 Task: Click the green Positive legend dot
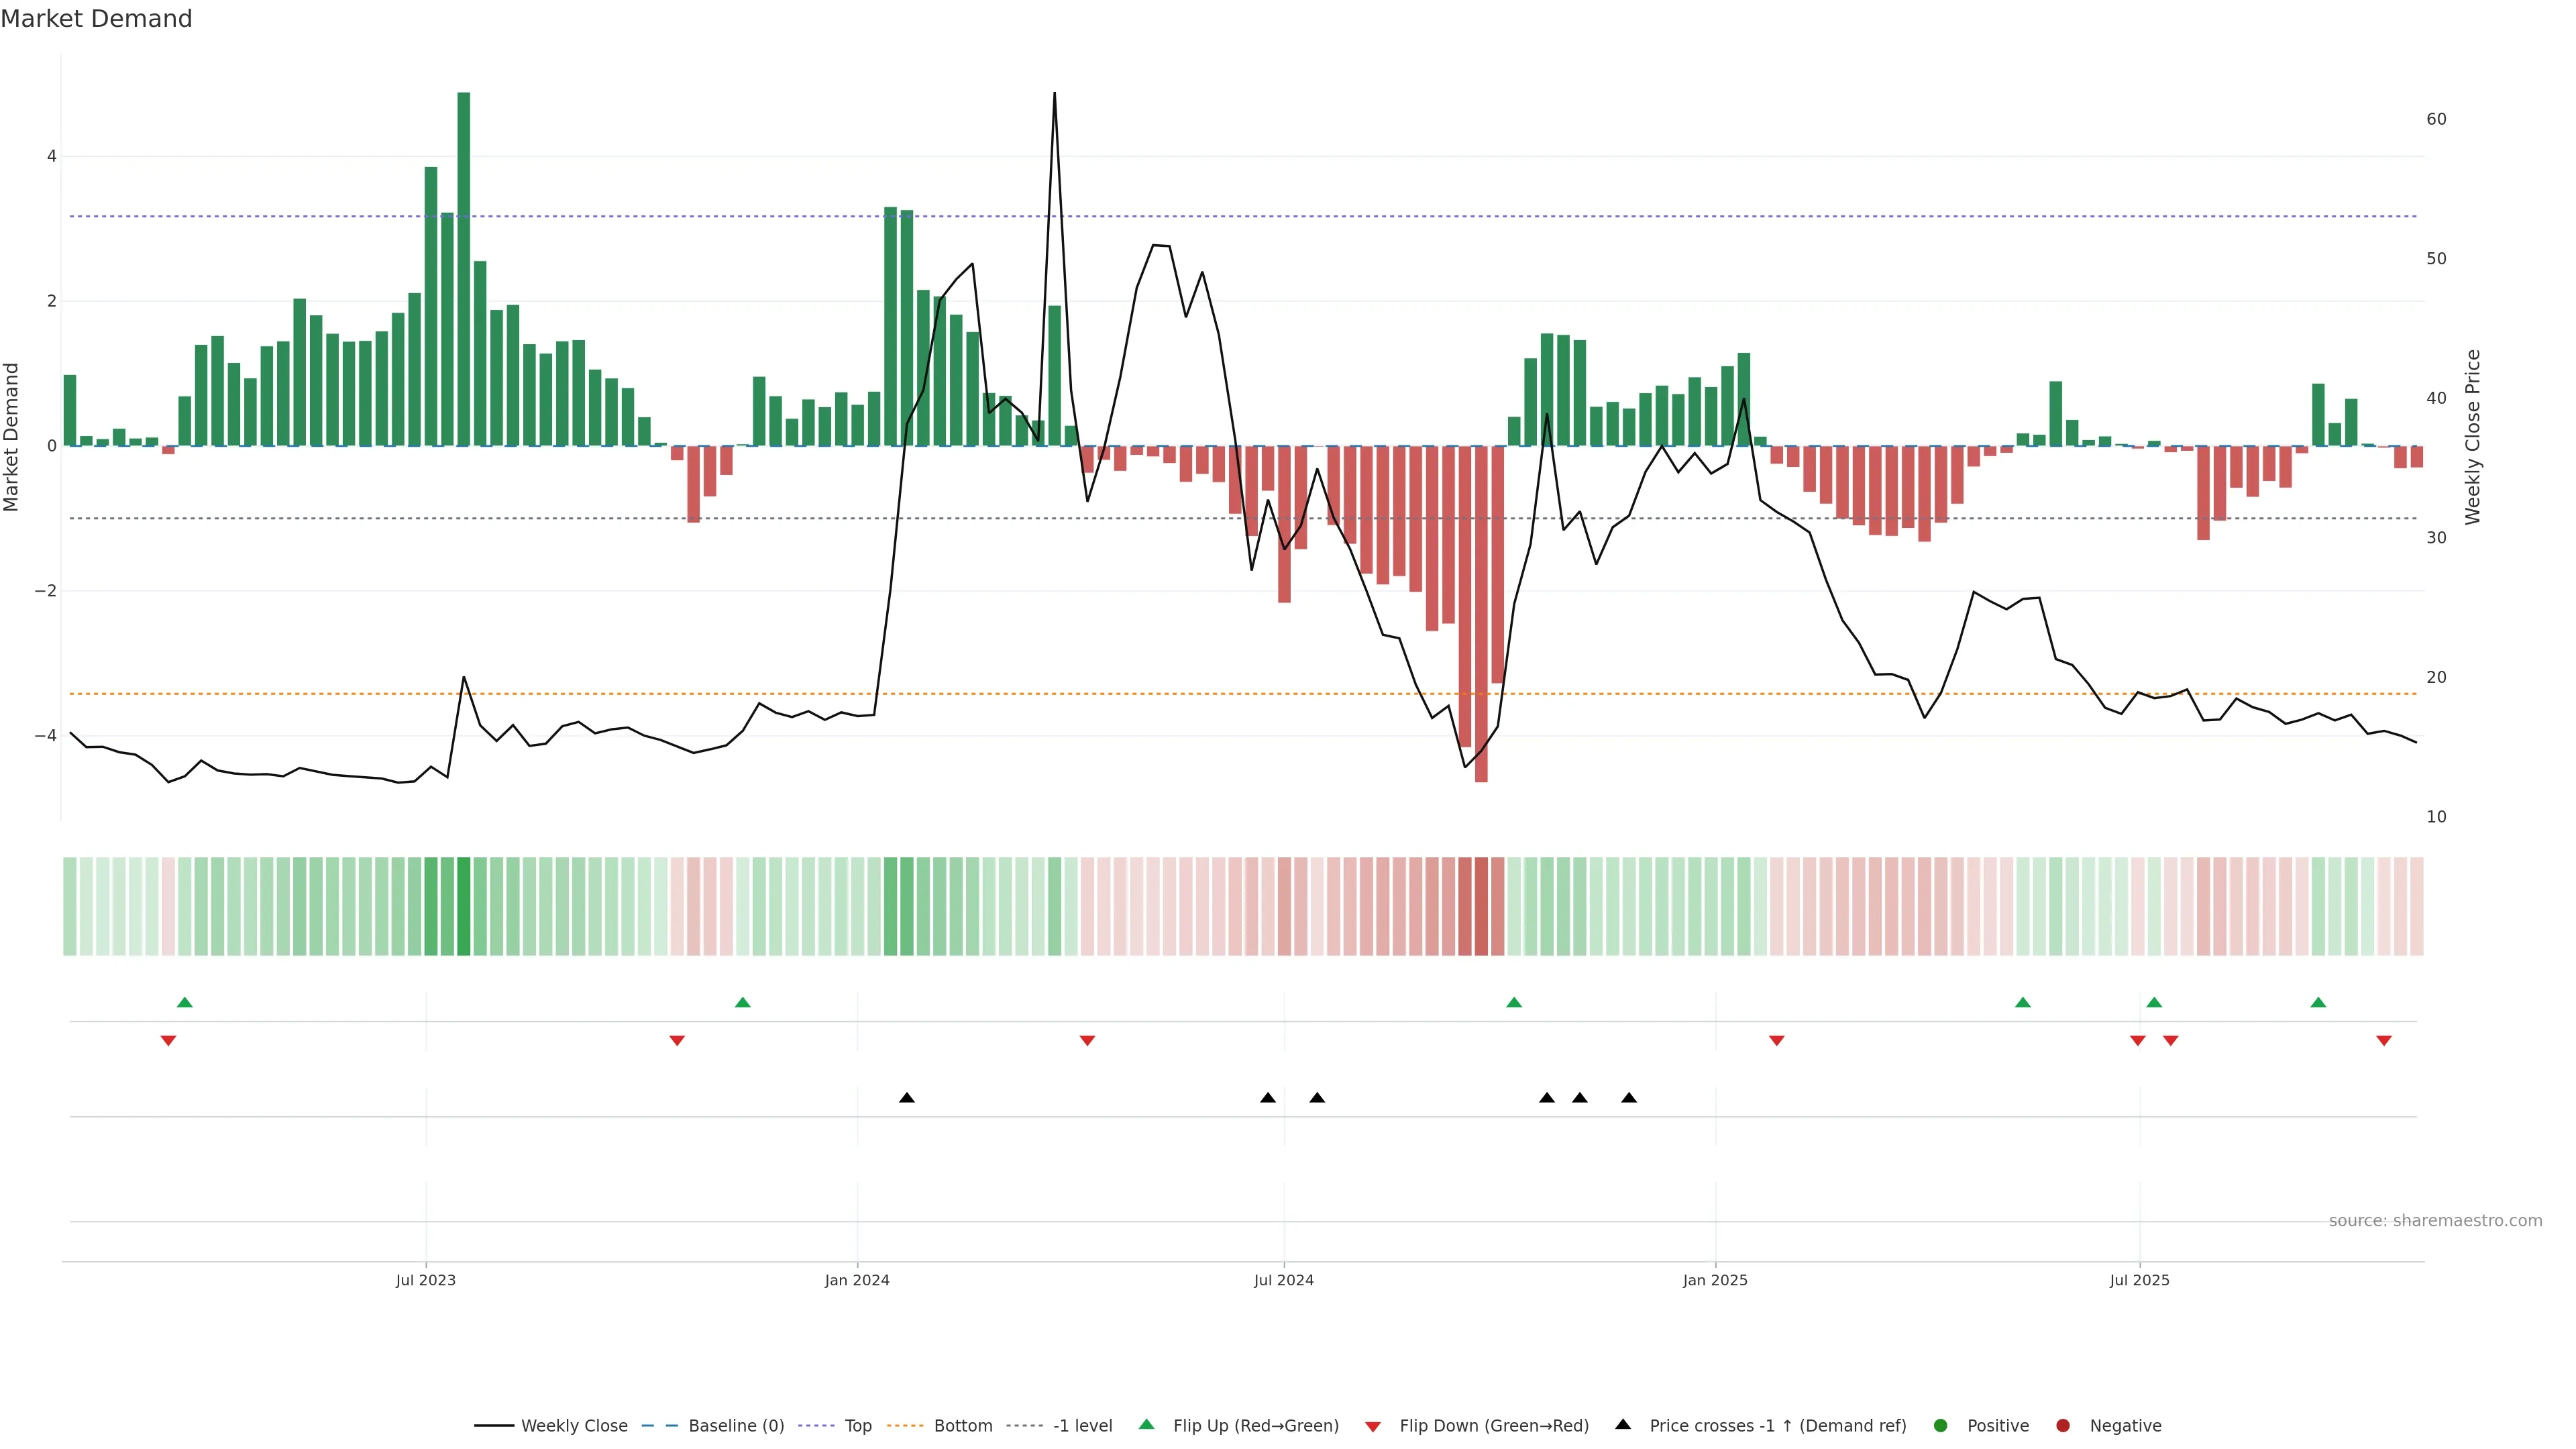[1941, 1426]
